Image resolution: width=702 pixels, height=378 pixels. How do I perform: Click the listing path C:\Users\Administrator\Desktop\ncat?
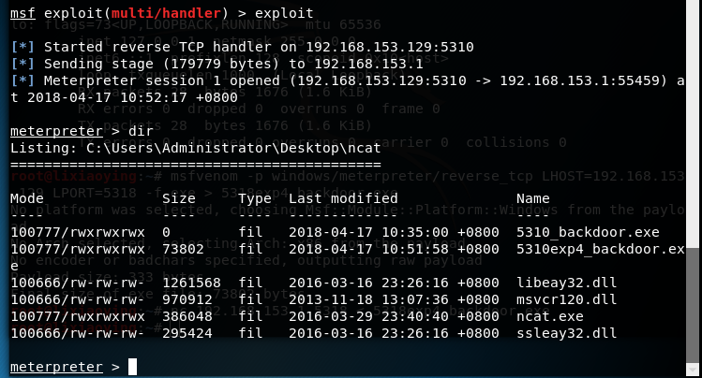coord(233,148)
